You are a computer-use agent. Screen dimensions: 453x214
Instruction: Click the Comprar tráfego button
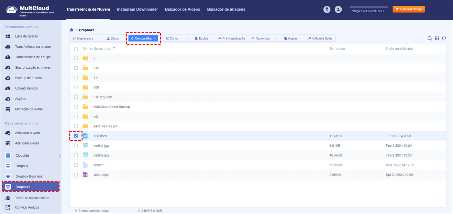(408, 9)
